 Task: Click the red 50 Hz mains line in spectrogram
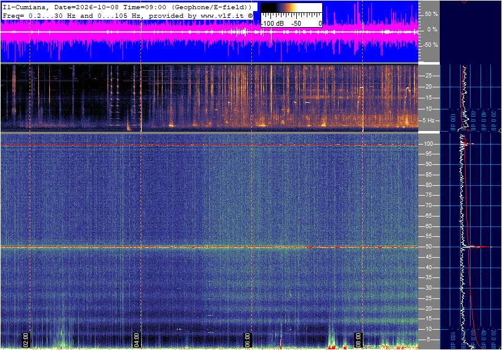[209, 247]
